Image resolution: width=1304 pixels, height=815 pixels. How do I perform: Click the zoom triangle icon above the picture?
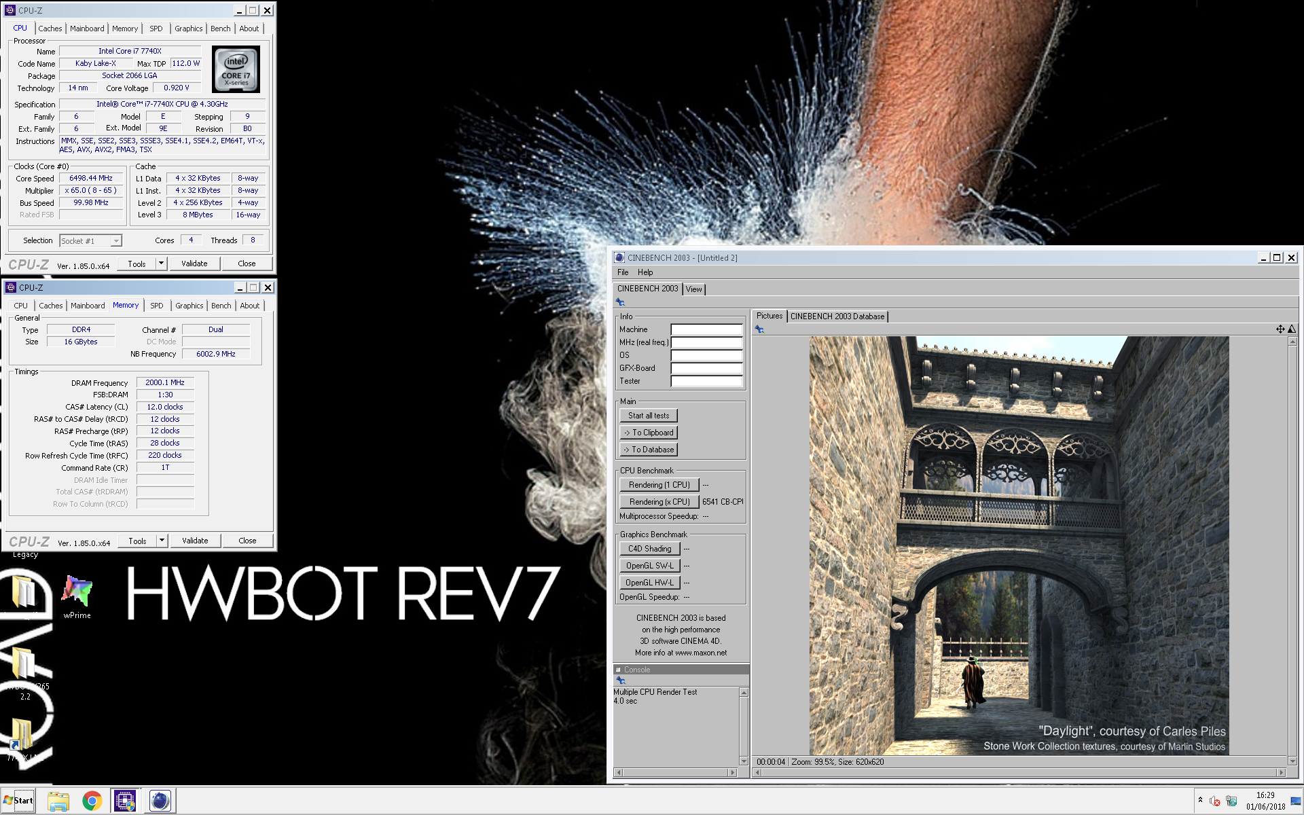pyautogui.click(x=1292, y=329)
